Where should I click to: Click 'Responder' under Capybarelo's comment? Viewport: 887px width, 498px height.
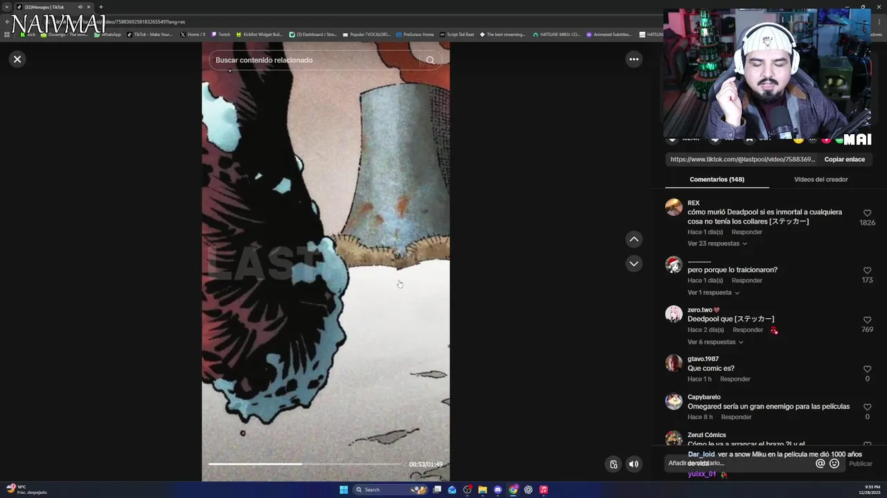[x=736, y=417]
